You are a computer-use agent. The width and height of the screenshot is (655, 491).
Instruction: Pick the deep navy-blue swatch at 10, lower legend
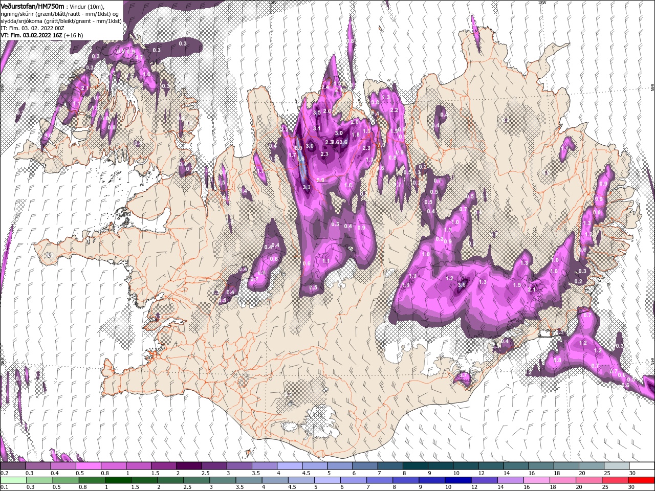[457, 480]
